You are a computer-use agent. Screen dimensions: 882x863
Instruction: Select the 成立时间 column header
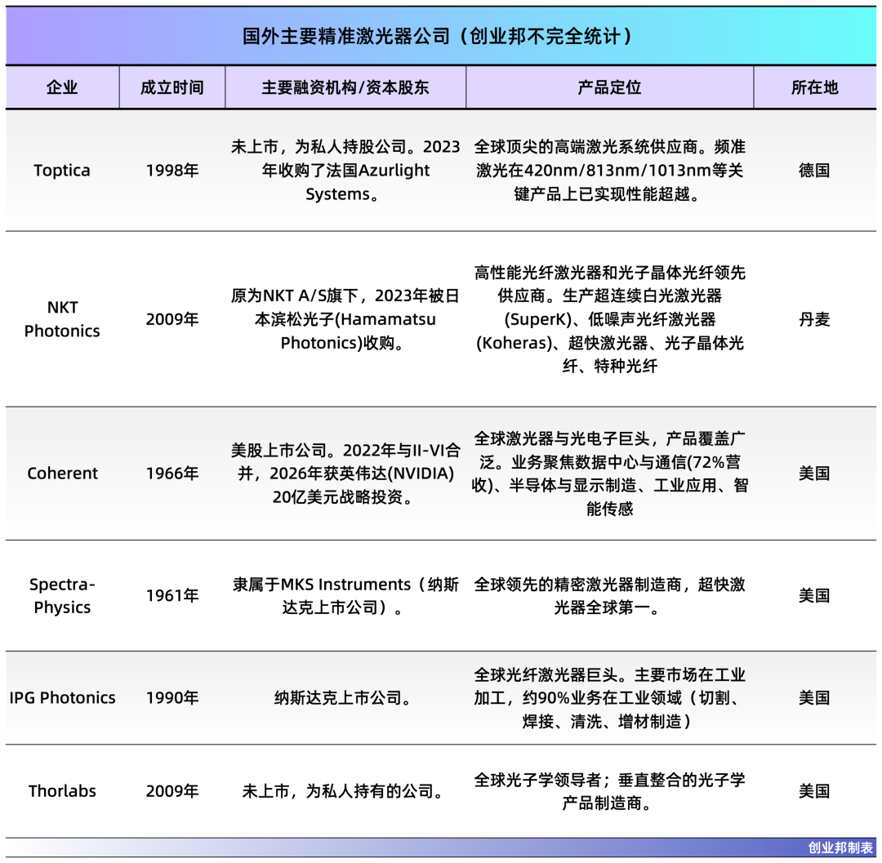pyautogui.click(x=172, y=87)
